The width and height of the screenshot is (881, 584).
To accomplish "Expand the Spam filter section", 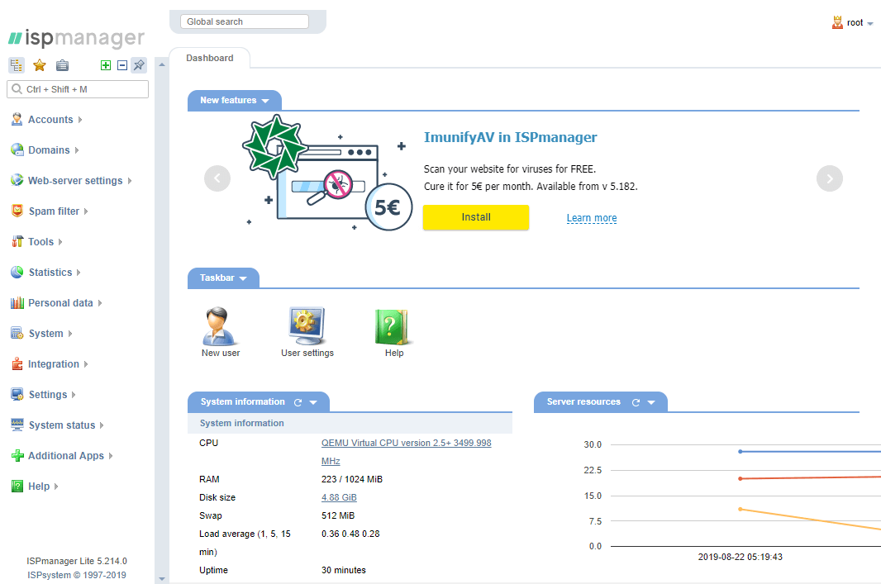I will tap(87, 211).
